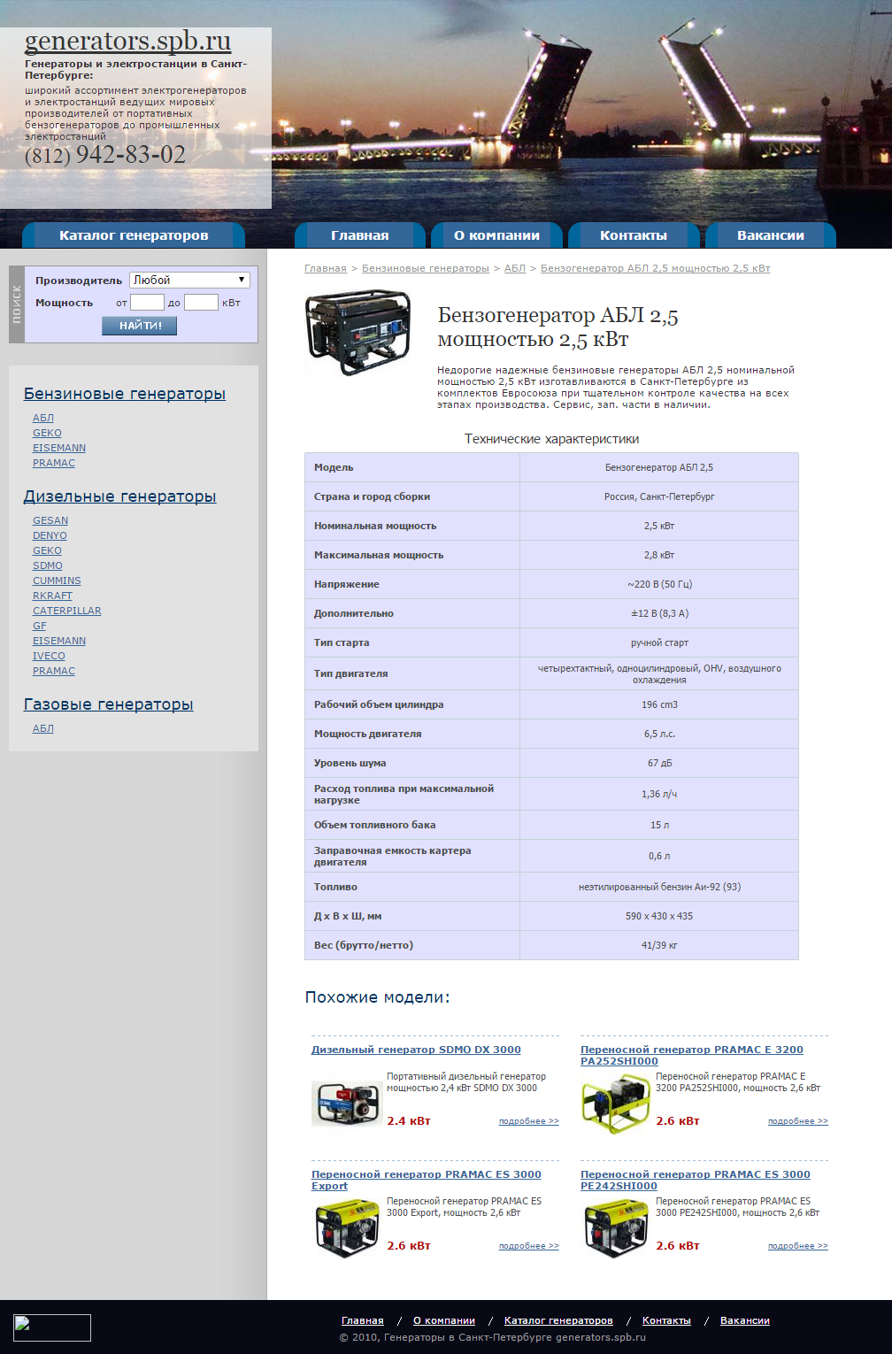Select GEKO under Бензиновые генераторы
Viewport: 892px width, 1354px height.
coord(47,433)
